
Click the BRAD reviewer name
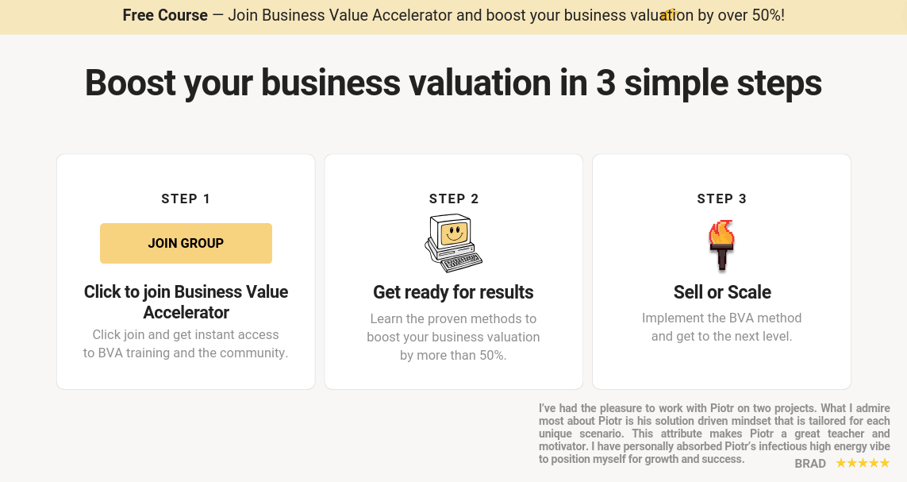810,464
